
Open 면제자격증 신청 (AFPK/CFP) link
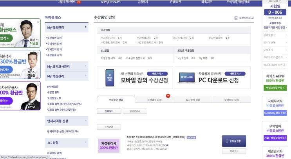(63, 131)
